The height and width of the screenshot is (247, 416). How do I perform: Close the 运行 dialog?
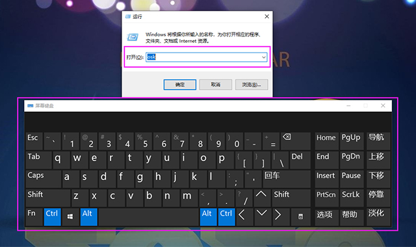pyautogui.click(x=266, y=16)
